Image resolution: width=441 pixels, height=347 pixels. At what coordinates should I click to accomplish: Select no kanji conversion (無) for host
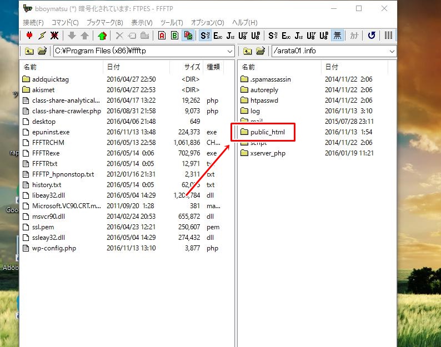click(337, 36)
